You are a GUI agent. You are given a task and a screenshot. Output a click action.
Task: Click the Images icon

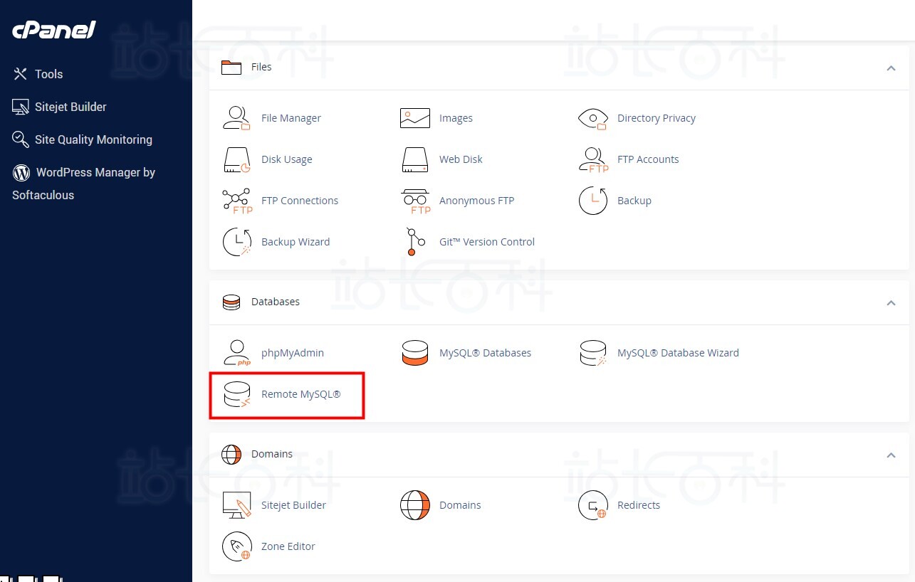click(x=415, y=118)
